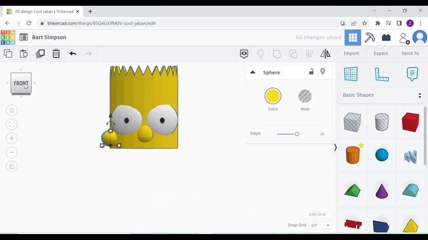Screen dimensions: 428x240
Task: Click the Zoom in button
Action: pos(12,138)
